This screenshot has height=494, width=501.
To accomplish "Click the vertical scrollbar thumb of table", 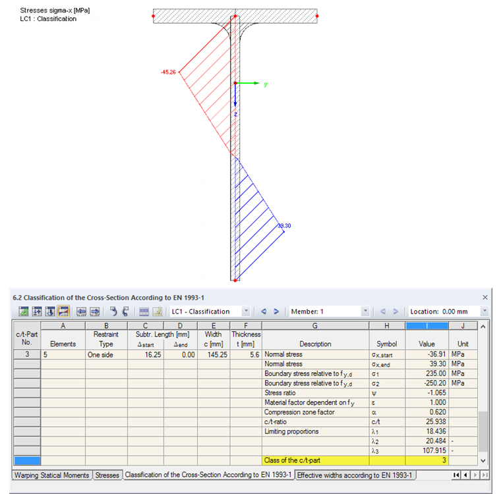I will (x=483, y=431).
